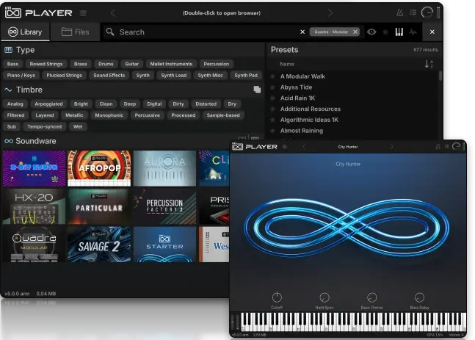Toggle the Monophonic timbre tag
Screen dimensions: 475x340
[x=109, y=115]
